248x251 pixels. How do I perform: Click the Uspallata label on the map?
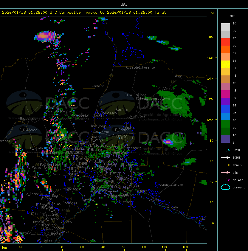28,119
